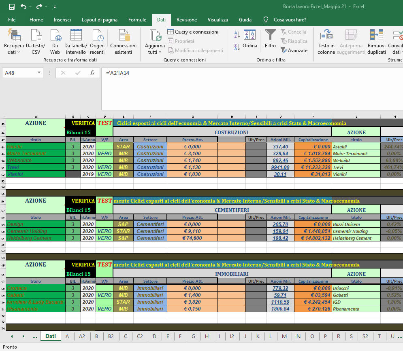Screen dimensions: 403x351
Task: Sort ascending A to Z
Action: (237, 34)
